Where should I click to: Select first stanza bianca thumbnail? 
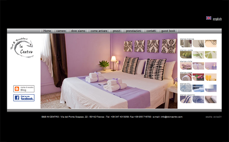pos(186,44)
